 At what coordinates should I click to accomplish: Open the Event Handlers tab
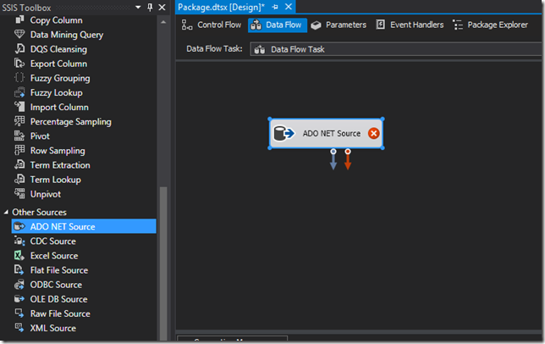(x=410, y=25)
